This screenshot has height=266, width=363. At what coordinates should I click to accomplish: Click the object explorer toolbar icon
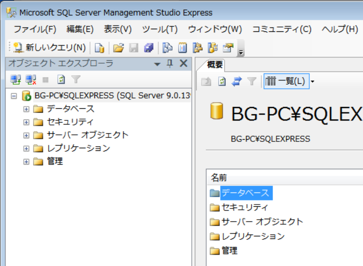pos(197,48)
